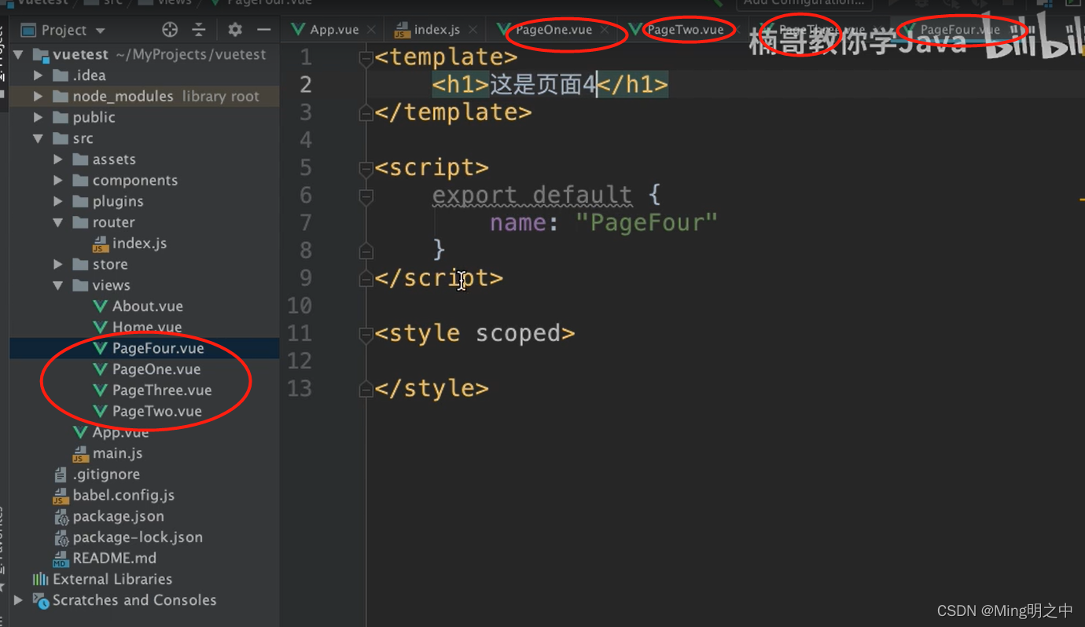The image size is (1085, 627).
Task: Select PageFour.vue in project tree
Action: [x=145, y=348]
